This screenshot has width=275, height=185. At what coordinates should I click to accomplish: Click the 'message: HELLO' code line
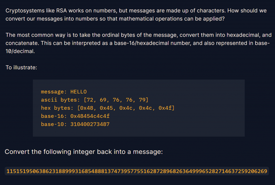click(x=64, y=92)
